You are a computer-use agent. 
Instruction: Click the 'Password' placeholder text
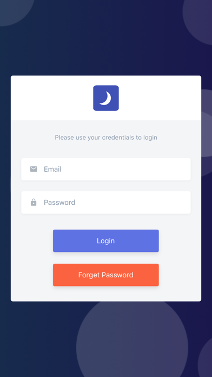tap(59, 203)
